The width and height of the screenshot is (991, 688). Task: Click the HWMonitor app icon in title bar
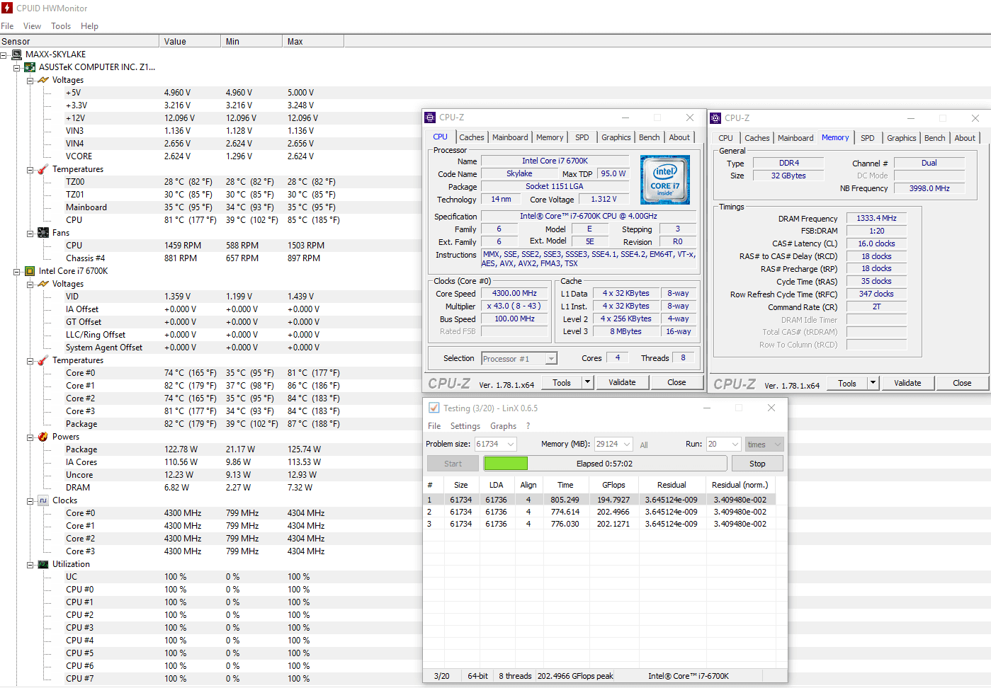(7, 8)
